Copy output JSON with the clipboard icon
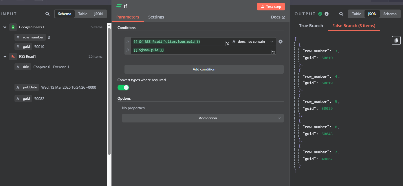The height and width of the screenshot is (186, 403). tap(396, 40)
